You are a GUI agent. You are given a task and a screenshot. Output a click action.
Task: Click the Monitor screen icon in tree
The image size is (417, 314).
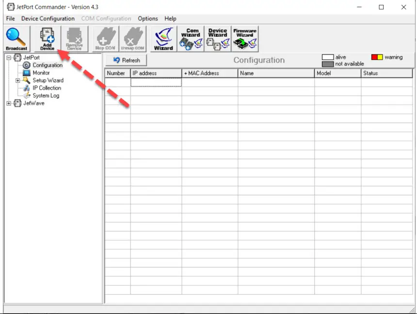[27, 73]
